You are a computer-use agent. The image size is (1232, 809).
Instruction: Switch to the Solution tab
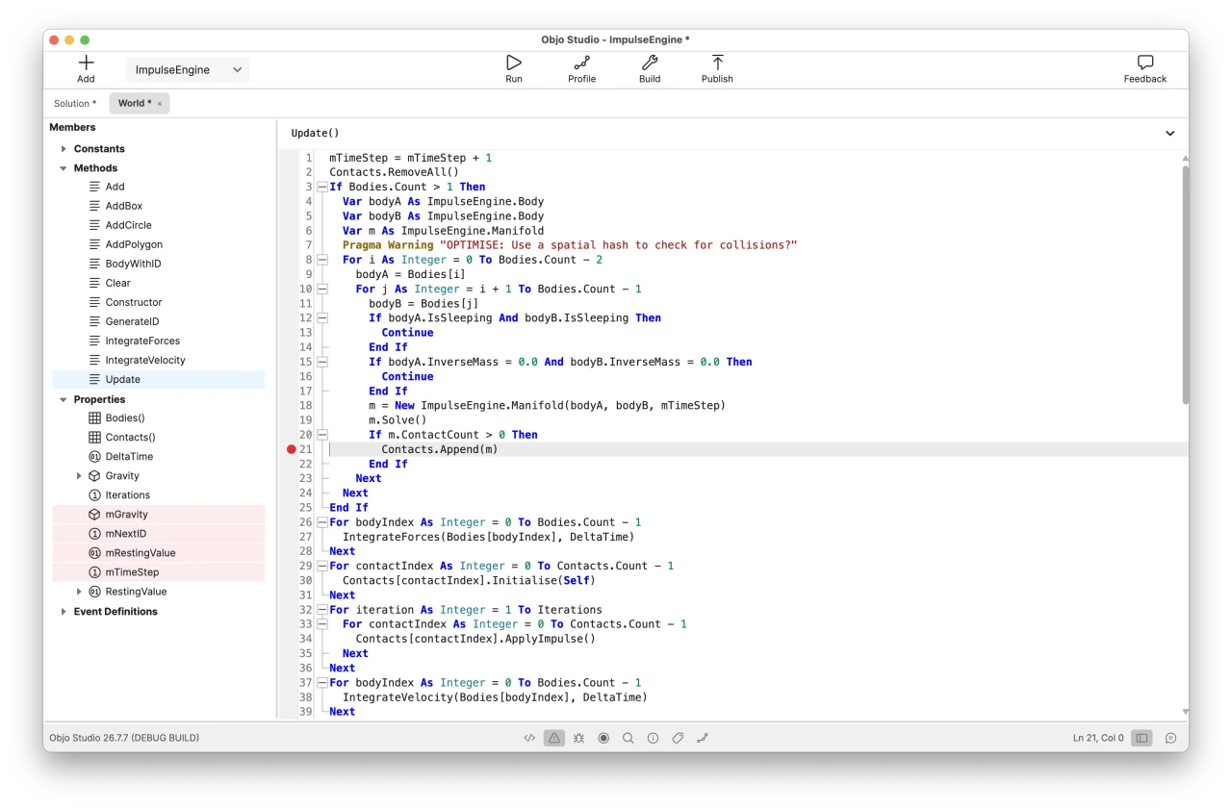coord(75,103)
